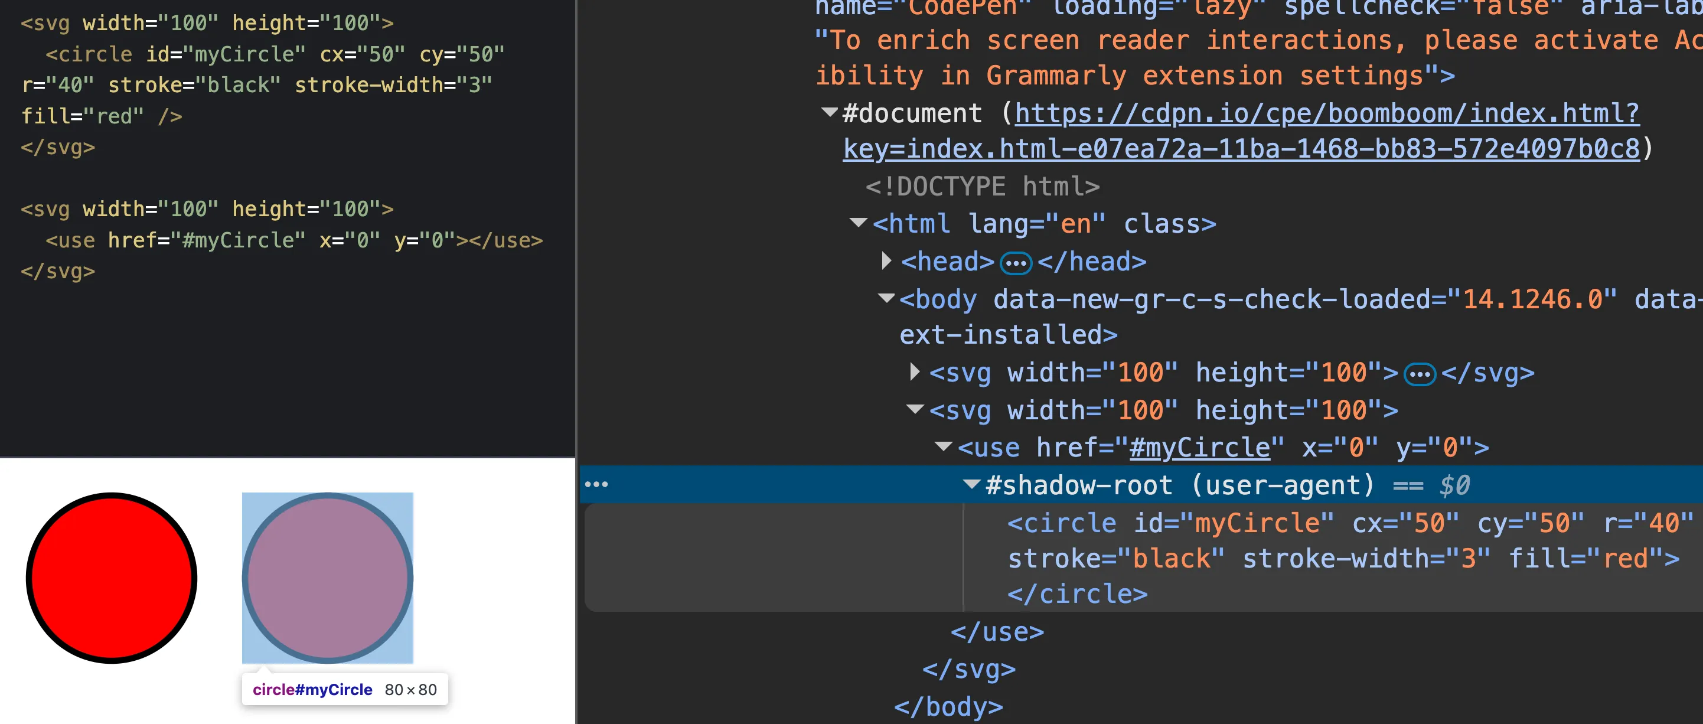Collapse the #shadow-root node arrow
Viewport: 1703px width, 724px height.
971,484
